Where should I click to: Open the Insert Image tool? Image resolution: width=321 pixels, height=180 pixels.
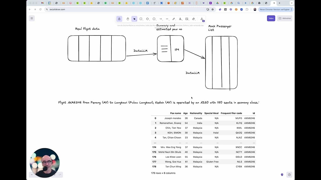point(187,19)
